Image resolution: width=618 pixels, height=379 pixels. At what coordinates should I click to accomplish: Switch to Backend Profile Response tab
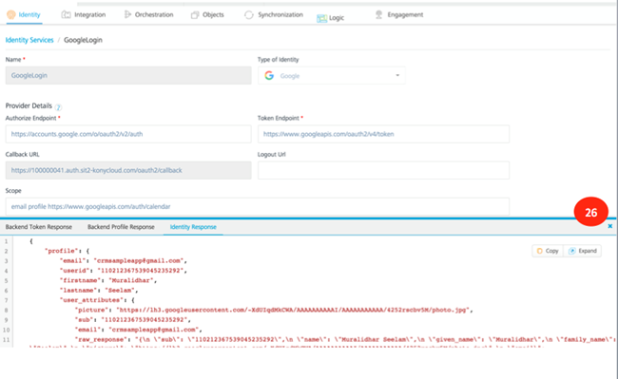pyautogui.click(x=121, y=227)
